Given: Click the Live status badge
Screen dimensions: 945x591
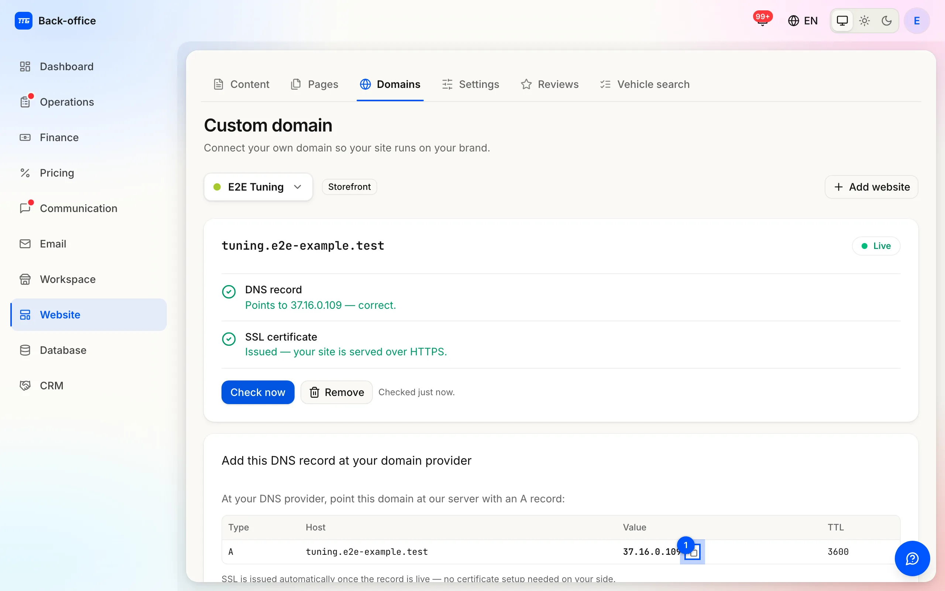Looking at the screenshot, I should [x=876, y=246].
